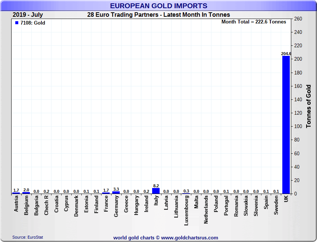Click the blue legend square for 7108: Gold
317x242 pixels.
pos(17,23)
